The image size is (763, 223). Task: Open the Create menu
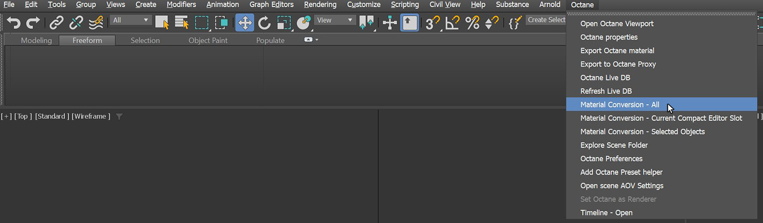point(146,5)
